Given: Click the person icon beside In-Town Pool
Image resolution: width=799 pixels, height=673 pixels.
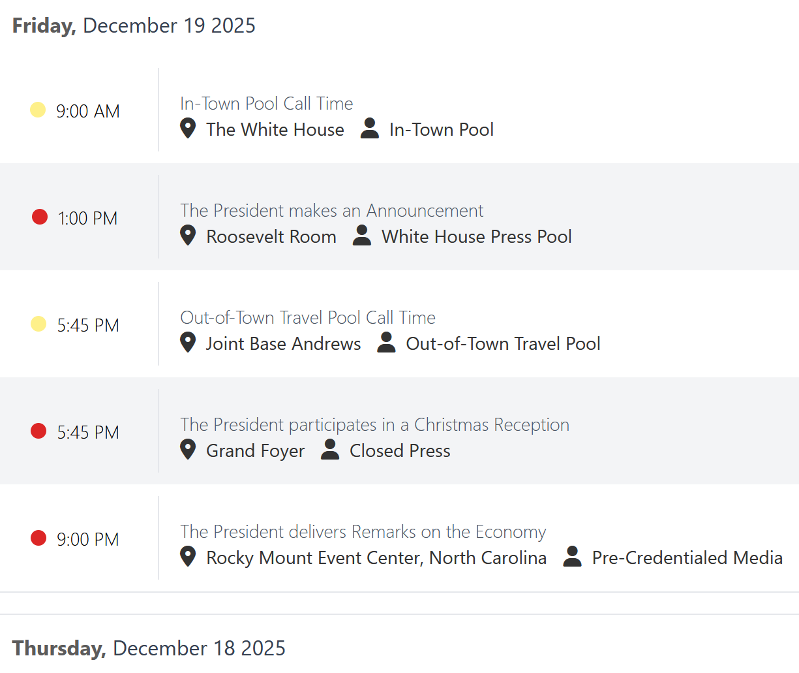Looking at the screenshot, I should tap(370, 129).
